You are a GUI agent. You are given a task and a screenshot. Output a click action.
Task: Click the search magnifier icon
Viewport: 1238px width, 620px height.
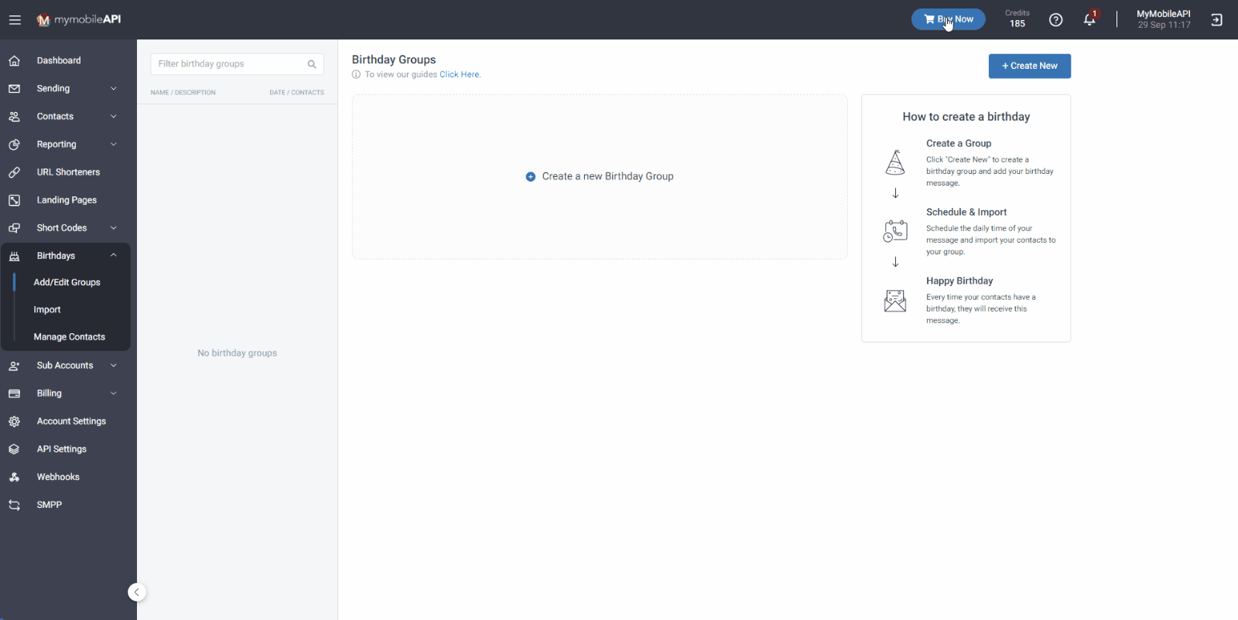pos(312,64)
